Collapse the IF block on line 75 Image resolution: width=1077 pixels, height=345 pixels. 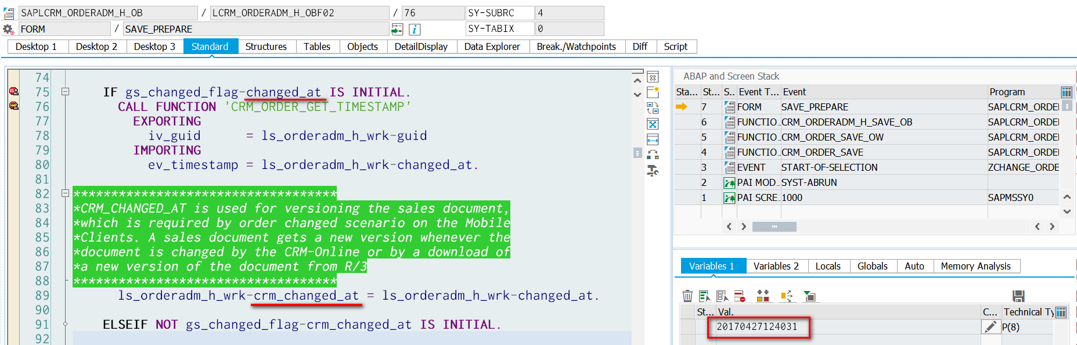pos(66,92)
